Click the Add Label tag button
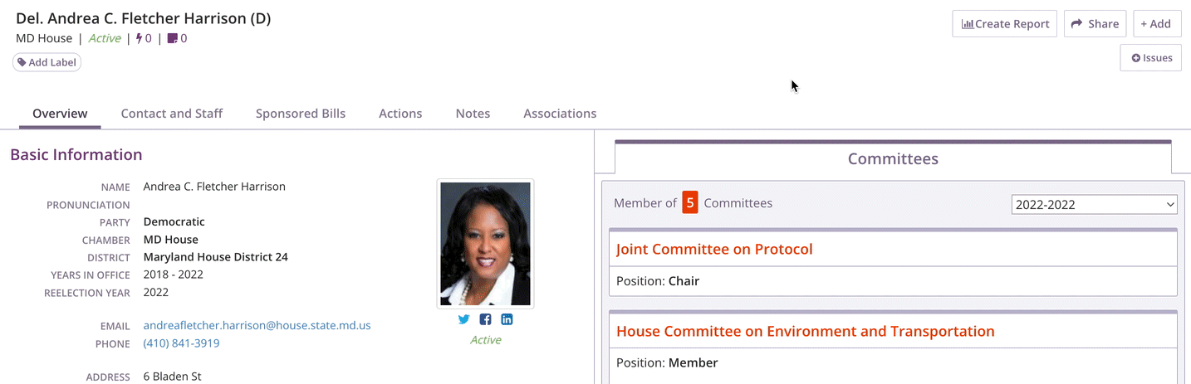Viewport: 1191px width, 384px height. [47, 62]
